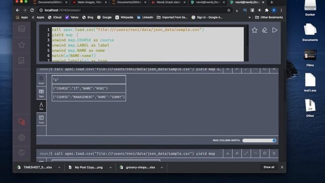
Task: Open the LinkedIn bookmark
Action: [145, 17]
